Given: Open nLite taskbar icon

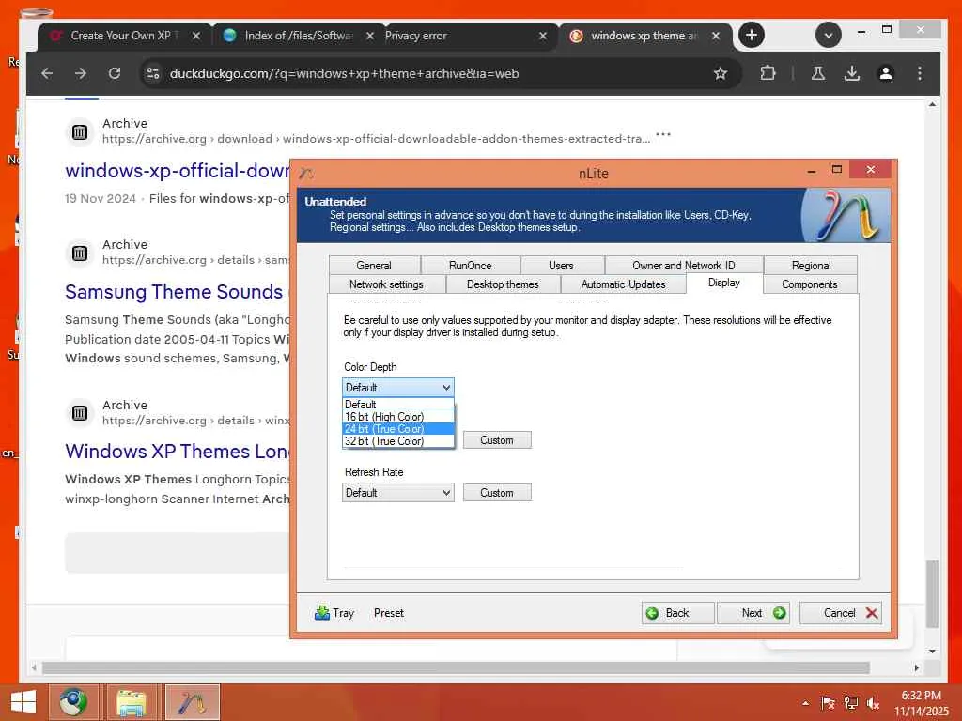Looking at the screenshot, I should 192,702.
